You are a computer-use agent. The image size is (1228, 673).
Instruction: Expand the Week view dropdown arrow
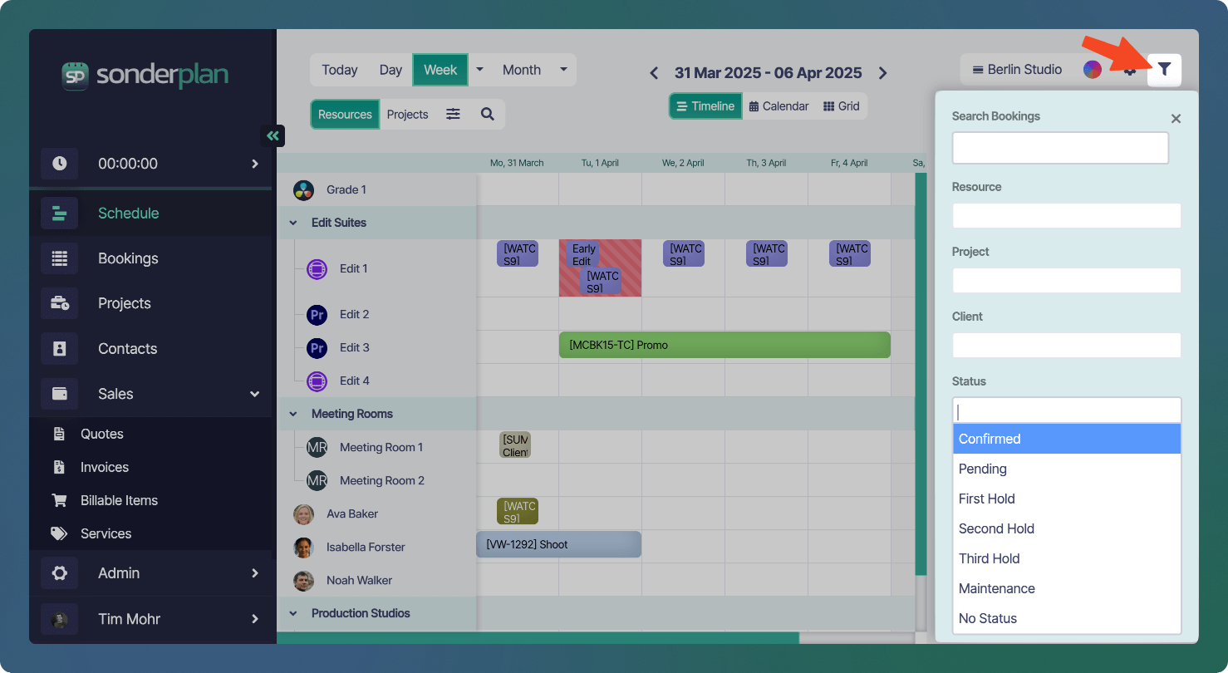click(x=479, y=70)
